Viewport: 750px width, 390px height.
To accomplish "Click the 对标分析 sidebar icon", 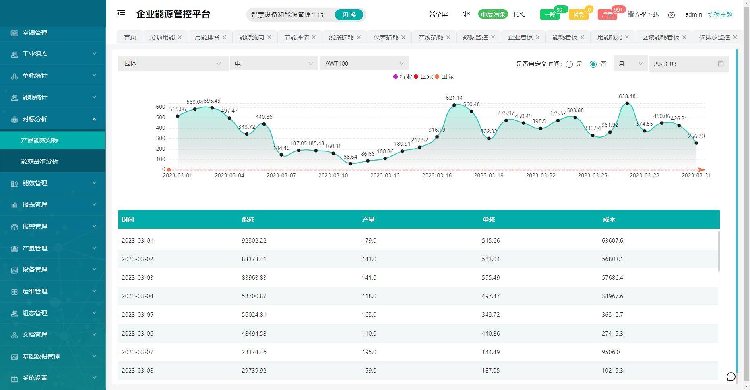I will point(14,119).
